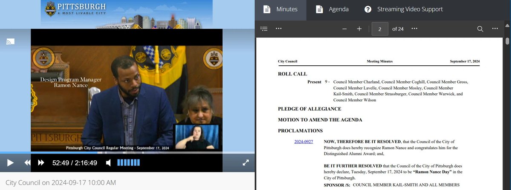The width and height of the screenshot is (511, 190).
Task: Play the council meeting video
Action: coord(11,162)
